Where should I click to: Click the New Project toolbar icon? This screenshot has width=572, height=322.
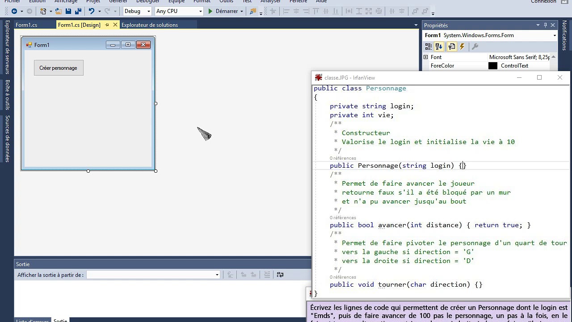coord(43,11)
